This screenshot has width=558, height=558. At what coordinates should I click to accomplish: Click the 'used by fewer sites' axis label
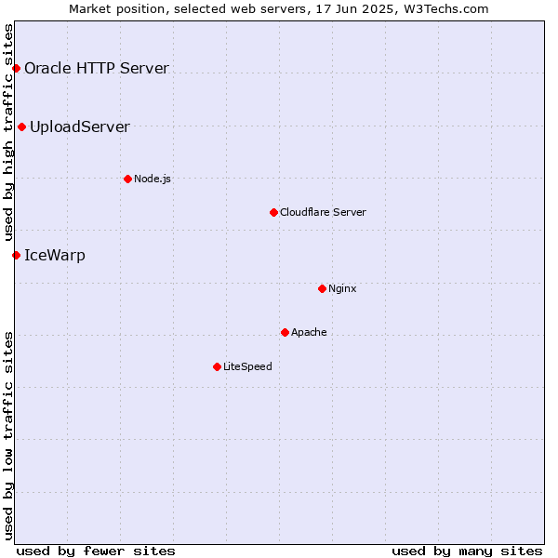click(x=96, y=551)
